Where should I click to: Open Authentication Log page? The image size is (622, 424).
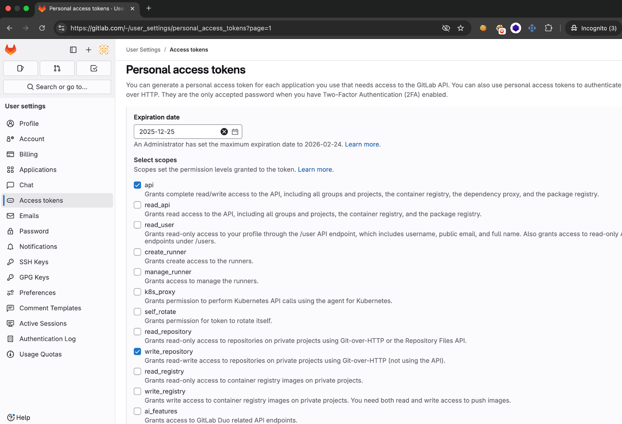pyautogui.click(x=58, y=339)
